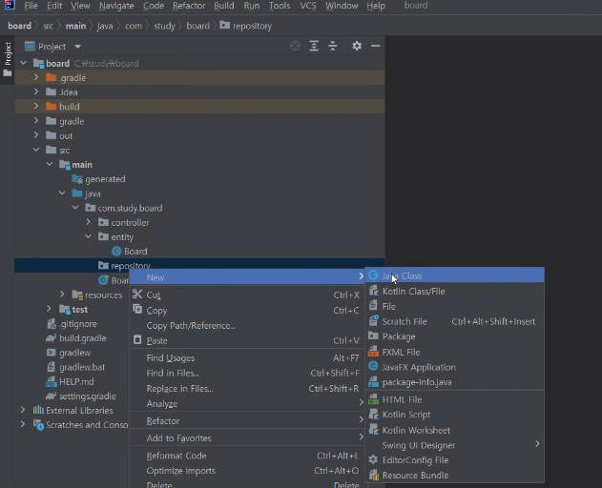
Task: Click the EditorConfig File gear icon
Action: [373, 459]
